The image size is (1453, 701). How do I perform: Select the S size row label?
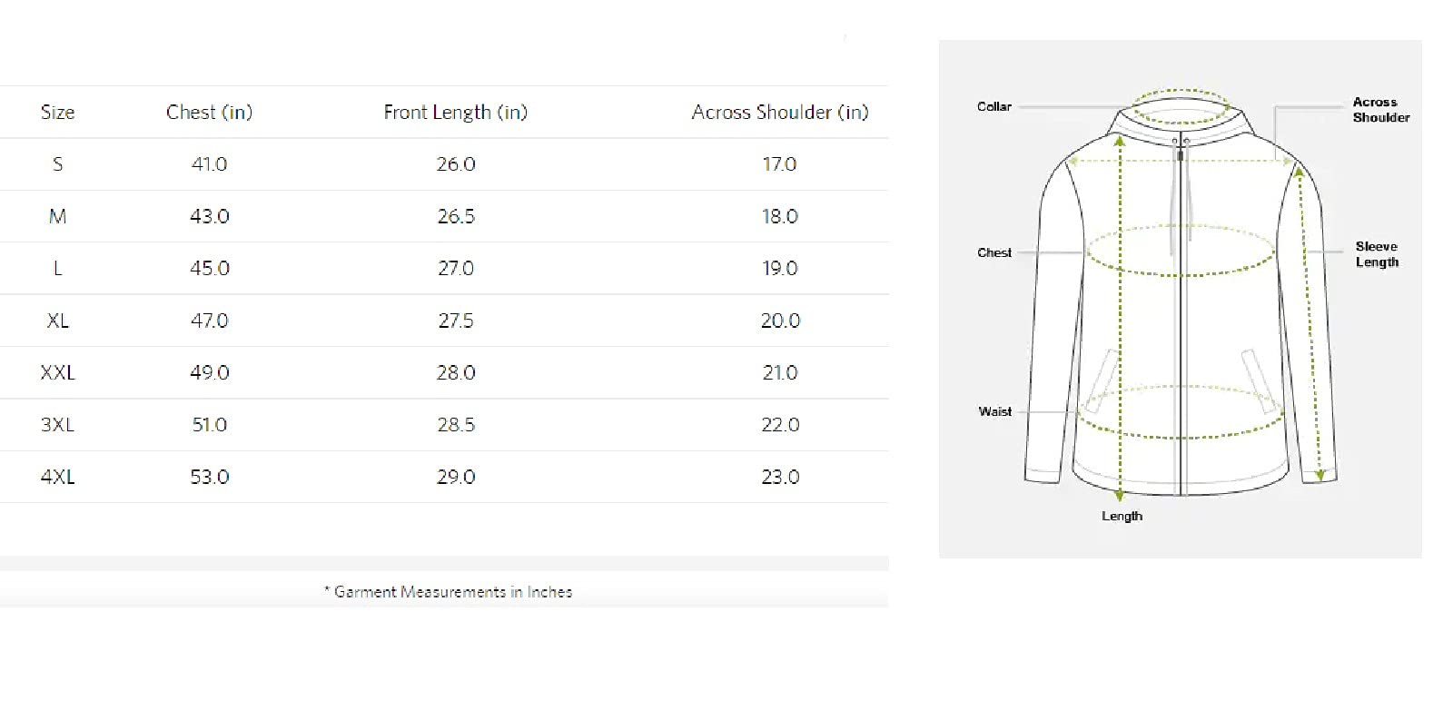click(57, 164)
